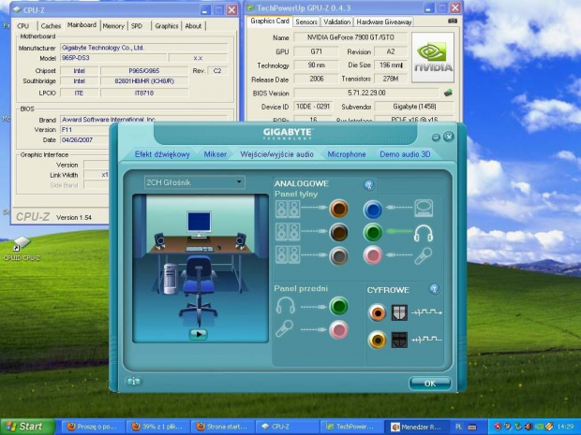Play the speaker test in room preview
The height and width of the screenshot is (435, 581).
[199, 334]
